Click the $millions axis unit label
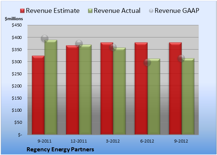The height and width of the screenshot is (155, 217). (14, 19)
